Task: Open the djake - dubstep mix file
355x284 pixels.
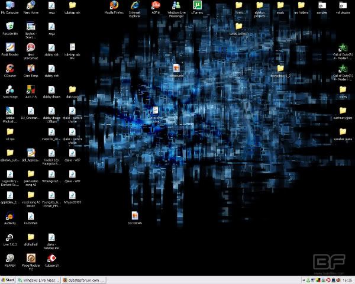Action: pyautogui.click(x=51, y=241)
